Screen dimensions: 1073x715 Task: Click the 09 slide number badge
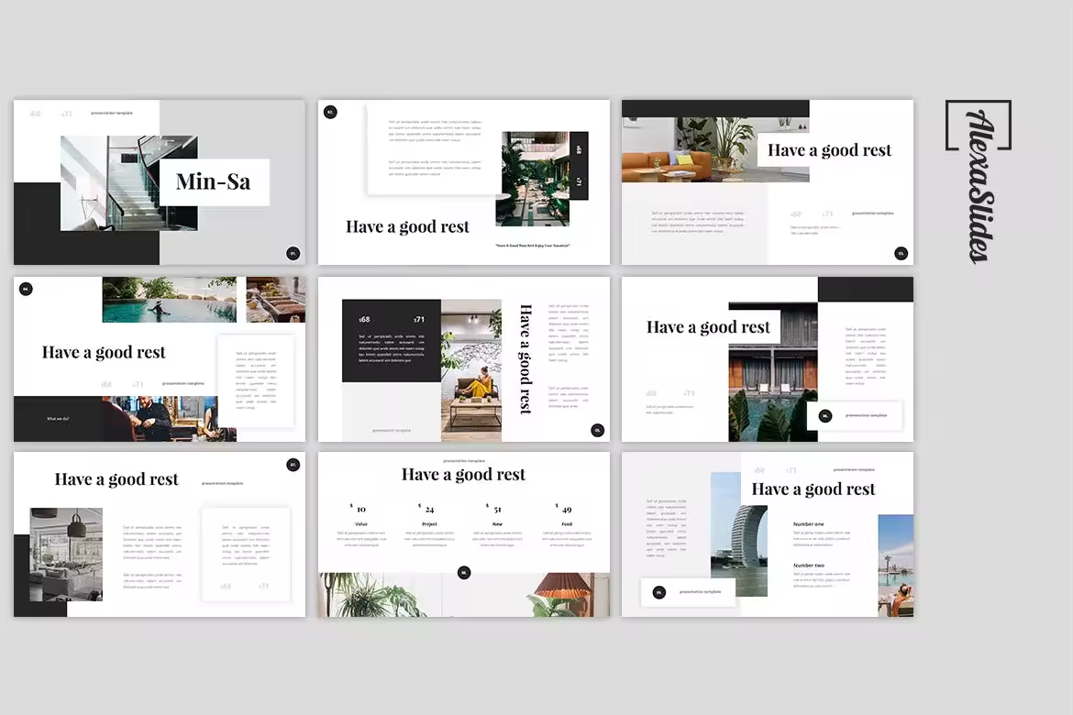click(x=658, y=592)
